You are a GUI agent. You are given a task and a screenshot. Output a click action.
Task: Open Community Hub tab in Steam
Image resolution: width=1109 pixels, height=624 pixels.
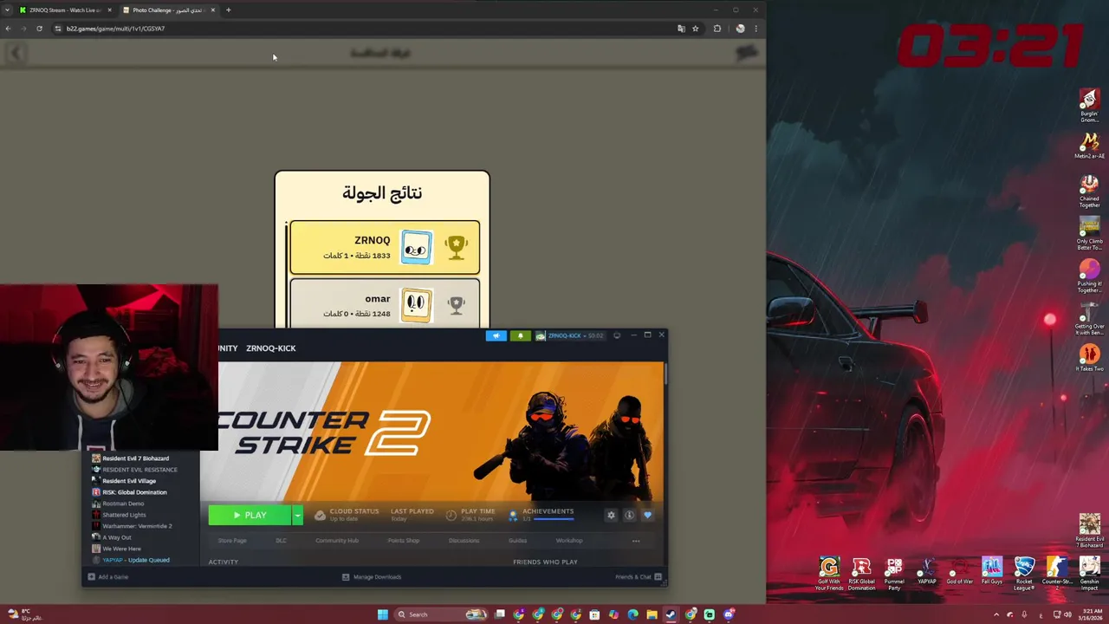[337, 541]
